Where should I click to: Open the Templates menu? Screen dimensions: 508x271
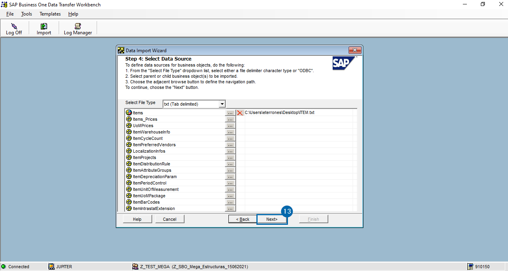50,14
